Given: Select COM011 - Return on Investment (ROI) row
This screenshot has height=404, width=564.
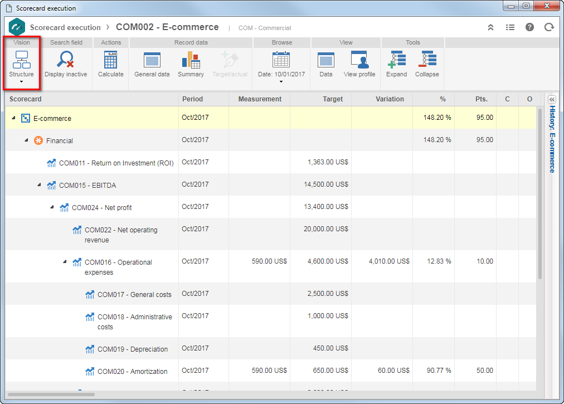Looking at the screenshot, I should click(270, 162).
